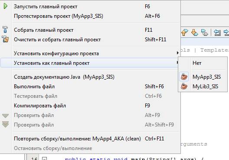
Task: Click the orange down-arrow next bookmark toolbar icon
Action: (x=195, y=32)
